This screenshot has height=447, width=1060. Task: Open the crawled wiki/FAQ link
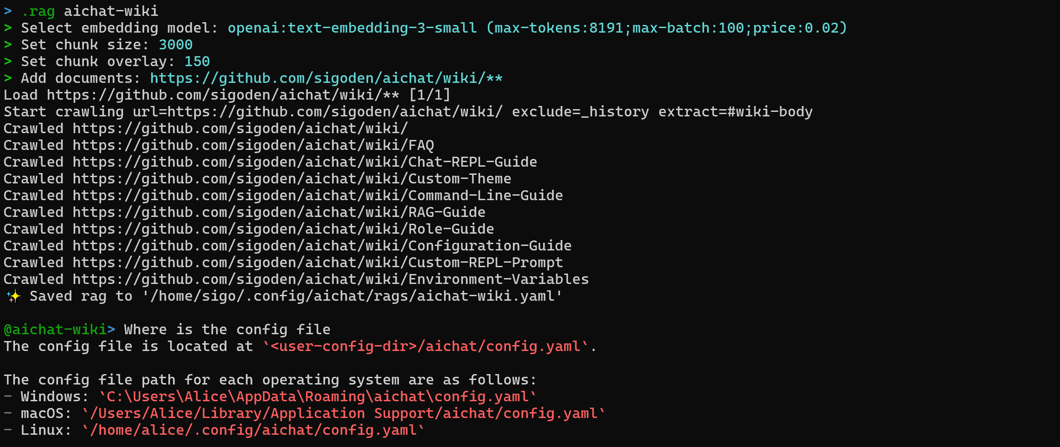pyautogui.click(x=253, y=145)
